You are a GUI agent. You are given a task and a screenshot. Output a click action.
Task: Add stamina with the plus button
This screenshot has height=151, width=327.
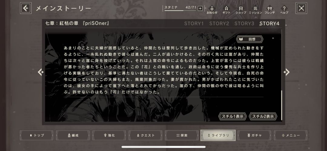[x=200, y=8]
